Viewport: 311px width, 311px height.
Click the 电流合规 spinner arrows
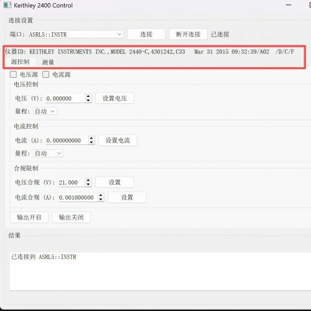click(x=101, y=197)
